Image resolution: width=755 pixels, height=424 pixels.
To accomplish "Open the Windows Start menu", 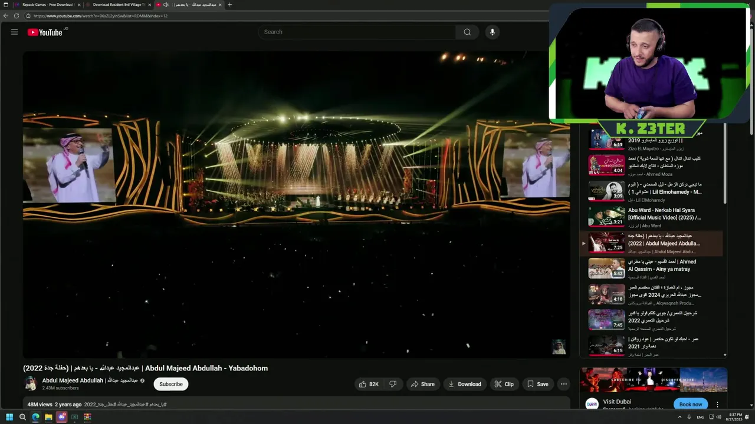I will tap(9, 417).
